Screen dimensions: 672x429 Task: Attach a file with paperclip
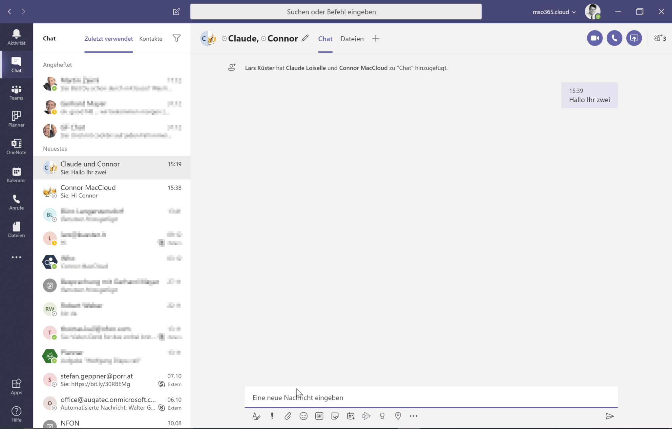pos(288,416)
